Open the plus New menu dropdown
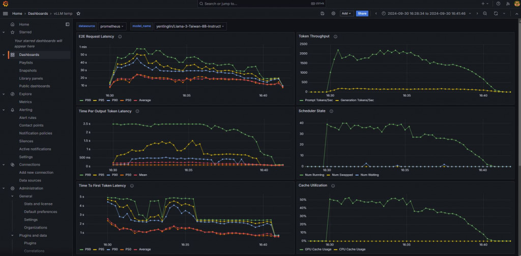 (485, 4)
